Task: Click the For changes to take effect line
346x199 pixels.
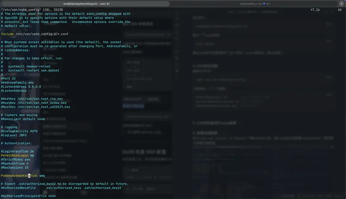Action: [32, 58]
